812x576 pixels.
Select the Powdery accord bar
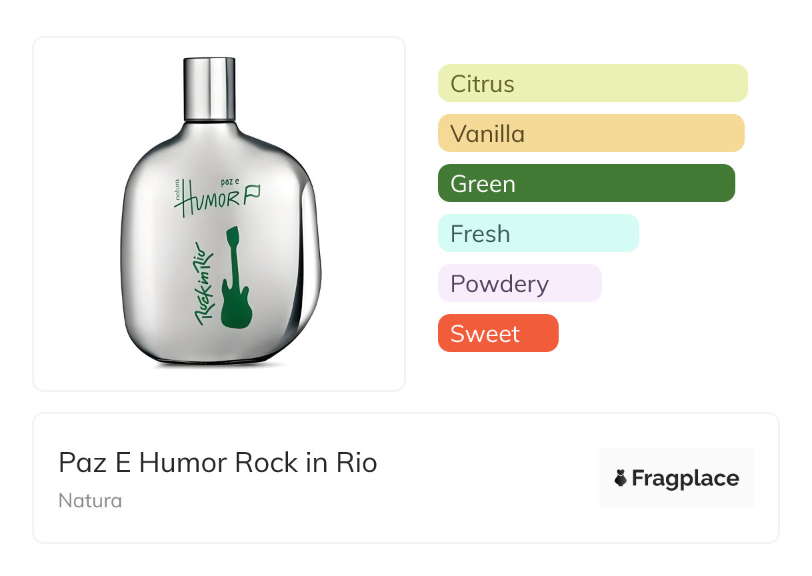[519, 283]
